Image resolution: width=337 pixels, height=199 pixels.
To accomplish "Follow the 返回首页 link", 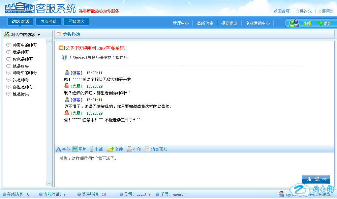I will (281, 11).
